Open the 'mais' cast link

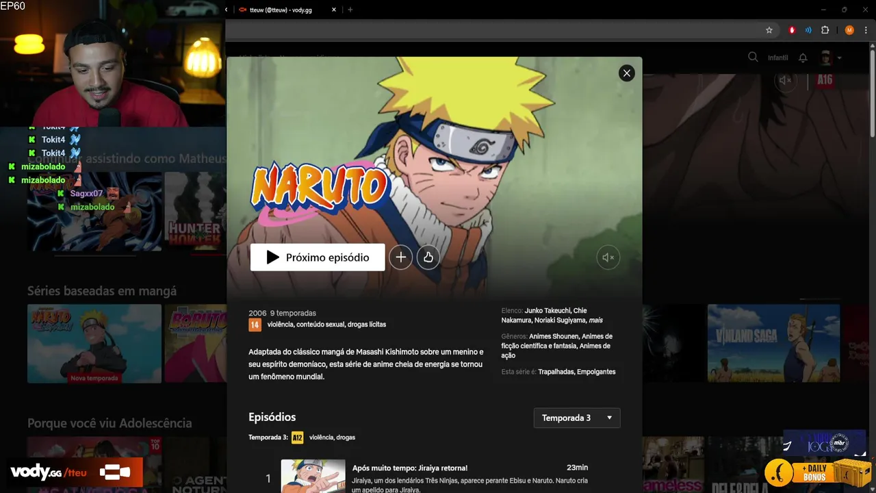click(595, 320)
